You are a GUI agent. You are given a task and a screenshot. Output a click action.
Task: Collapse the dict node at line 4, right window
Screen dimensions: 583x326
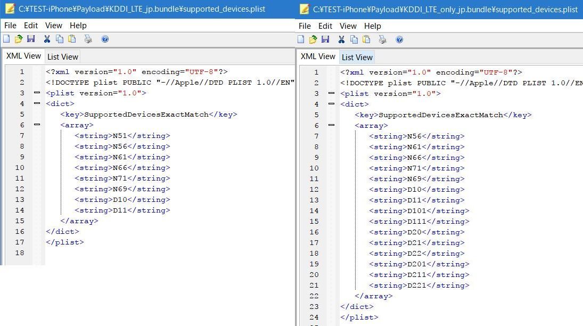pos(331,104)
